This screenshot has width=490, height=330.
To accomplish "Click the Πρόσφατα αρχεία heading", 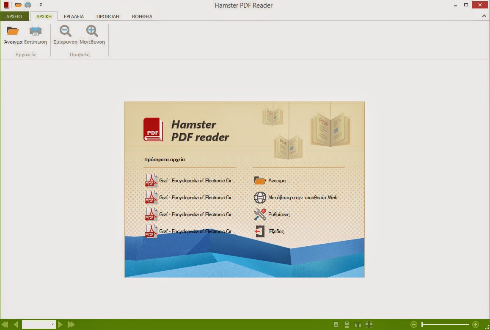I will click(164, 159).
